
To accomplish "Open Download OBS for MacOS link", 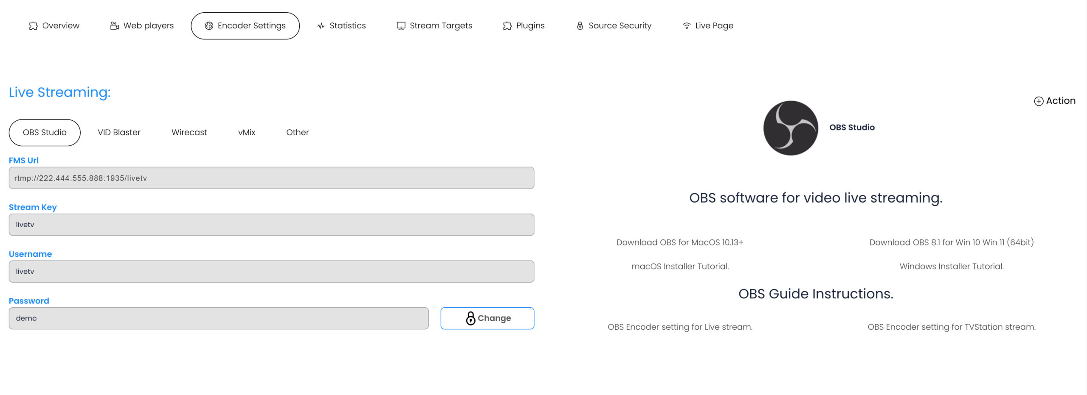I will 679,242.
